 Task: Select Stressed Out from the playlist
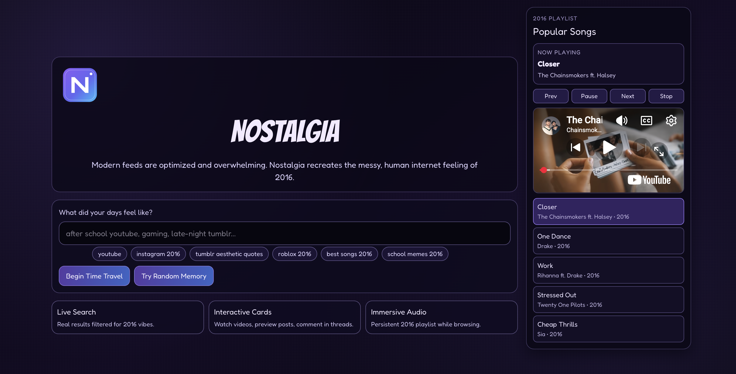coord(608,300)
